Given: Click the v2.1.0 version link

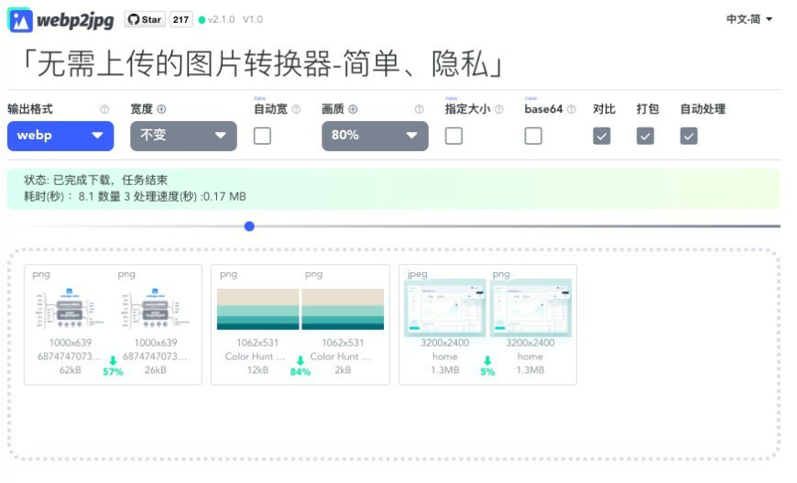Looking at the screenshot, I should coord(221,20).
